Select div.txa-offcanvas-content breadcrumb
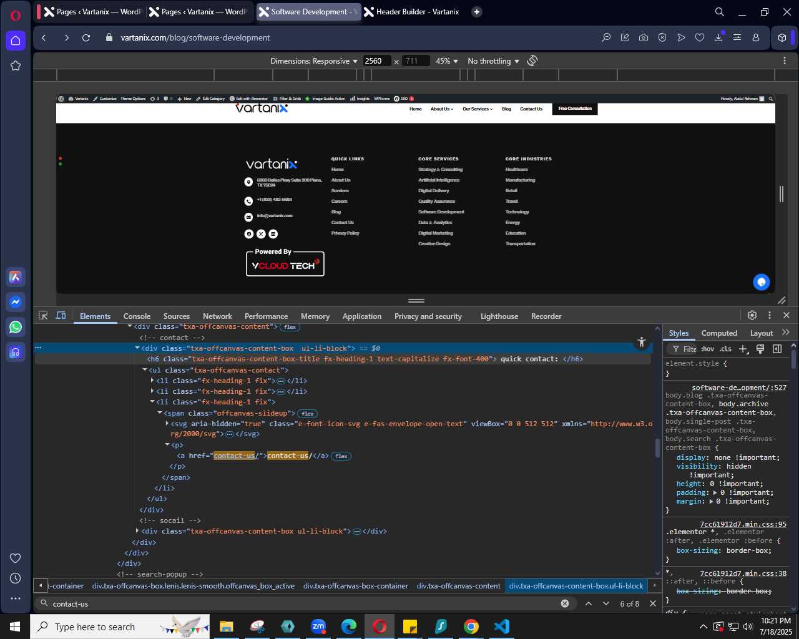 (459, 586)
